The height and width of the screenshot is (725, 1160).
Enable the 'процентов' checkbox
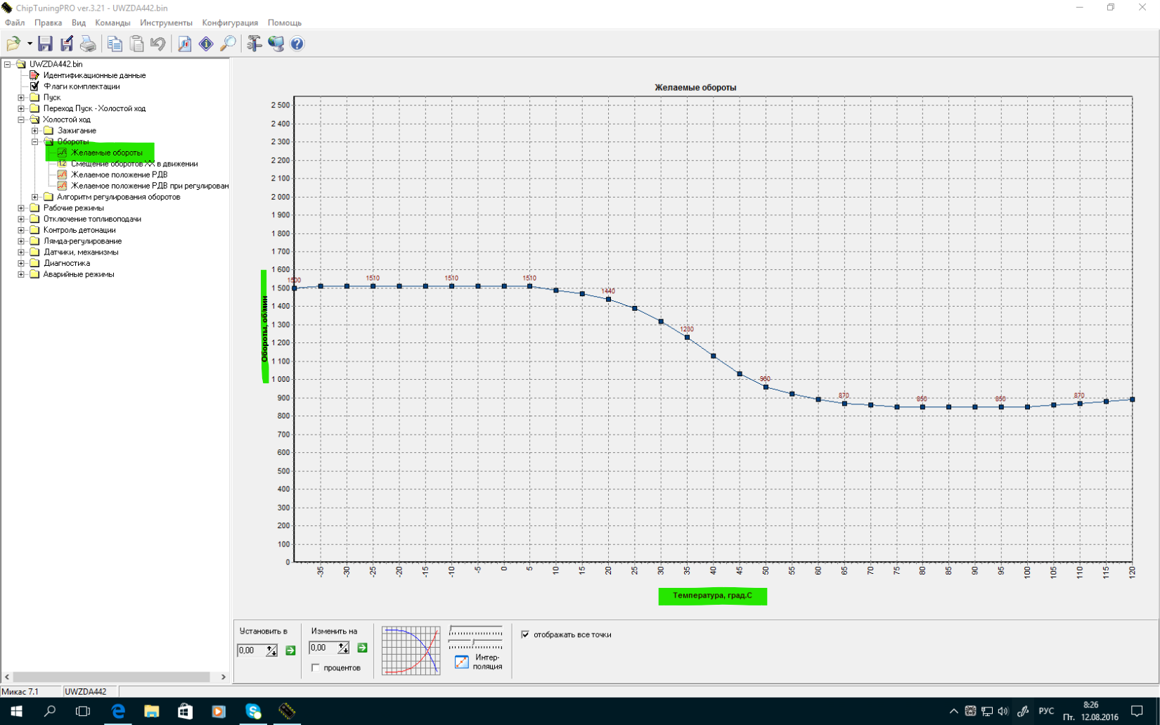(x=316, y=667)
